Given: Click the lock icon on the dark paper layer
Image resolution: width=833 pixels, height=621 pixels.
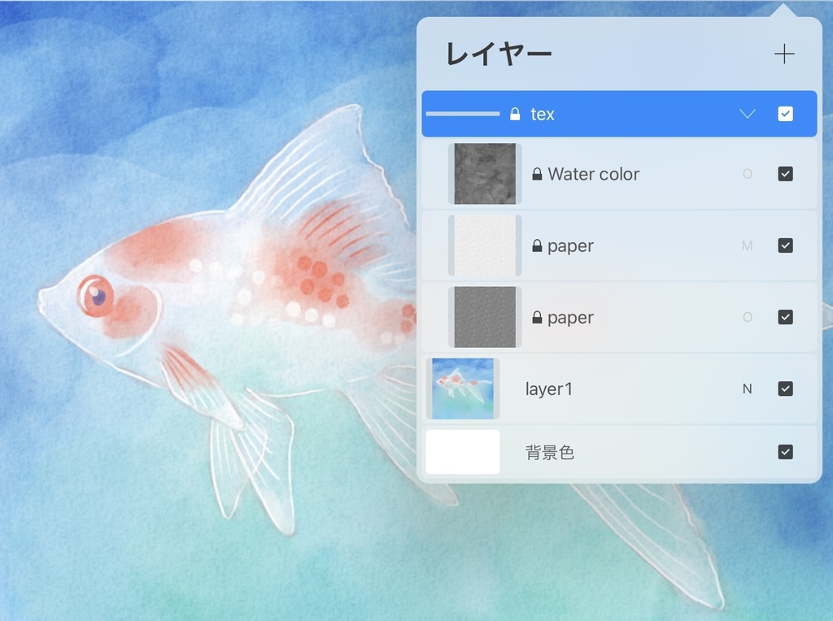Looking at the screenshot, I should point(537,317).
